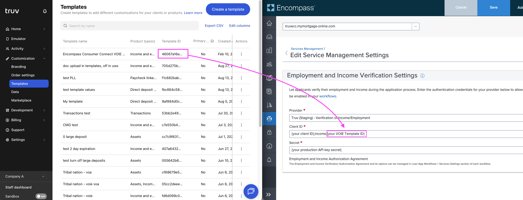Click back chevron beside Edit Service Management Settings
Screen dimensions: 523x200
click(286, 53)
